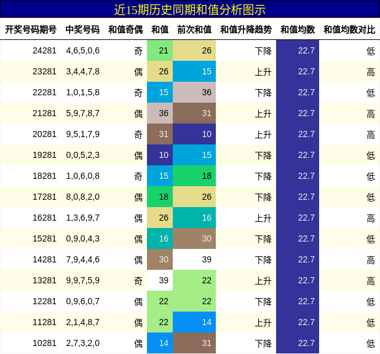Select 高 comparison value in row 20281

(x=370, y=134)
